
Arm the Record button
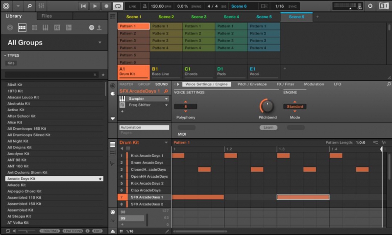(106, 6)
